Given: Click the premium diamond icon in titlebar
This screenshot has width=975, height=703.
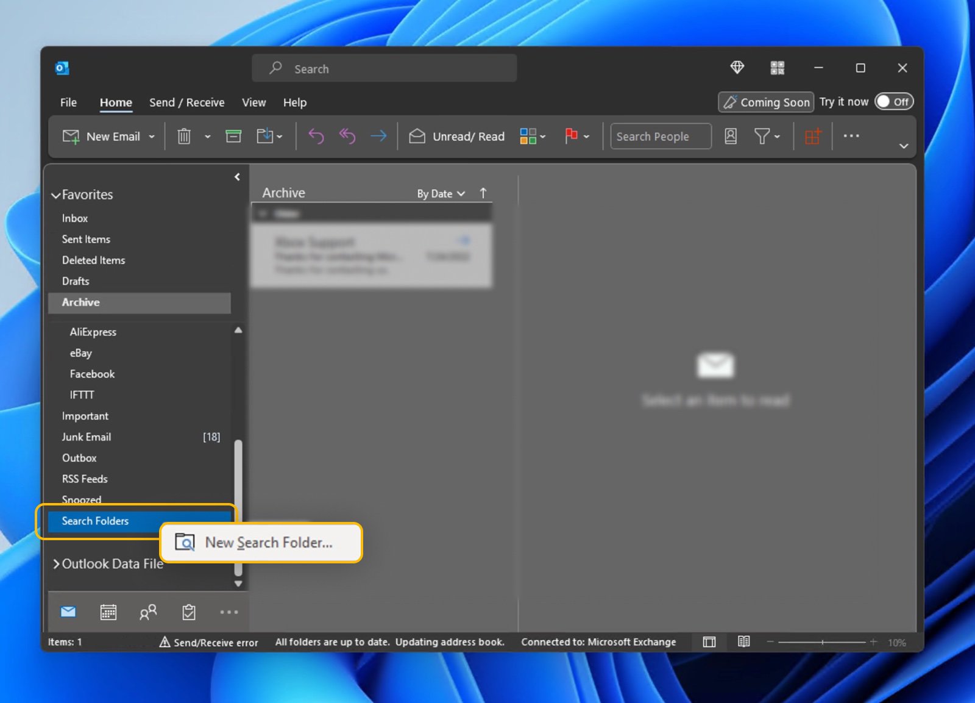Looking at the screenshot, I should [x=737, y=68].
